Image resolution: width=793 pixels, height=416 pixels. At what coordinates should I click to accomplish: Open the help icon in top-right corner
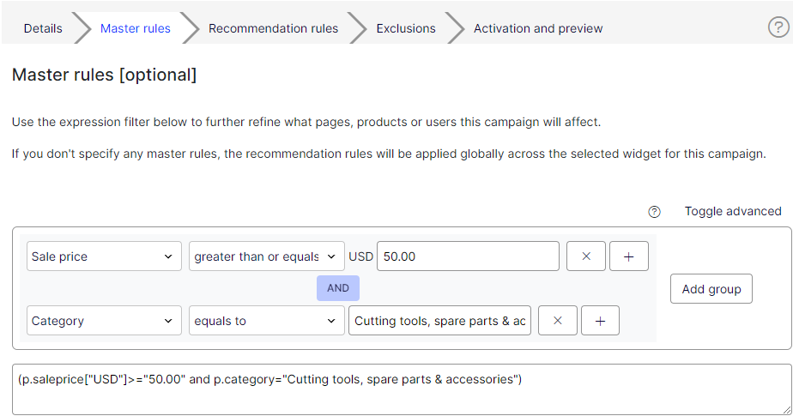778,27
